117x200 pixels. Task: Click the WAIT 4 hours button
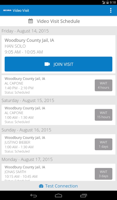point(103,85)
